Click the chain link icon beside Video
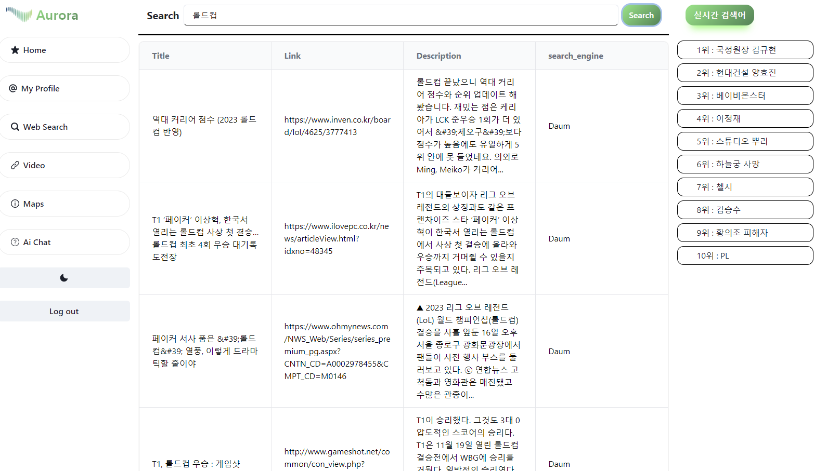This screenshot has width=827, height=471. [15, 165]
